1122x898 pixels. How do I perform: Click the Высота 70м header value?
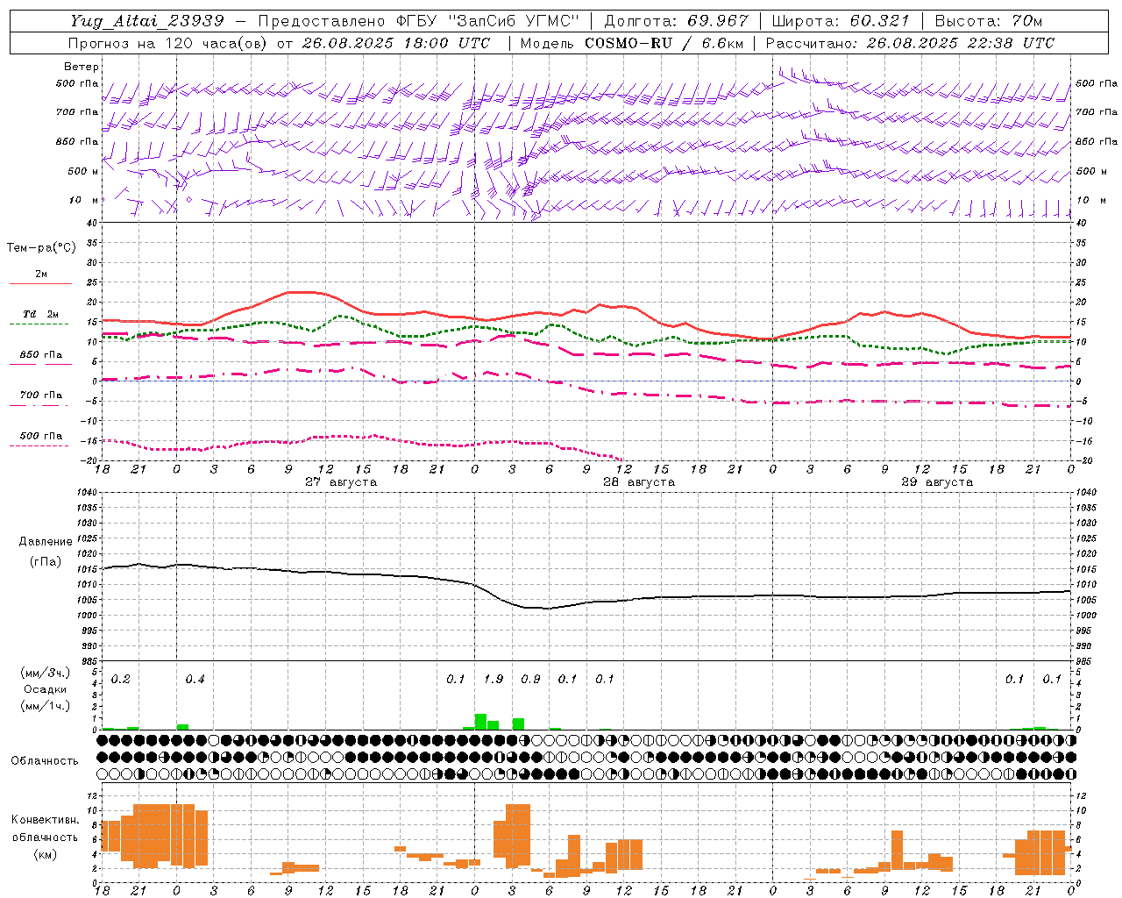(988, 21)
